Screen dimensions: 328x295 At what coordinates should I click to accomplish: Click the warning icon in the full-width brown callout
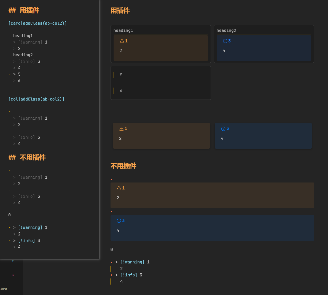click(119, 188)
